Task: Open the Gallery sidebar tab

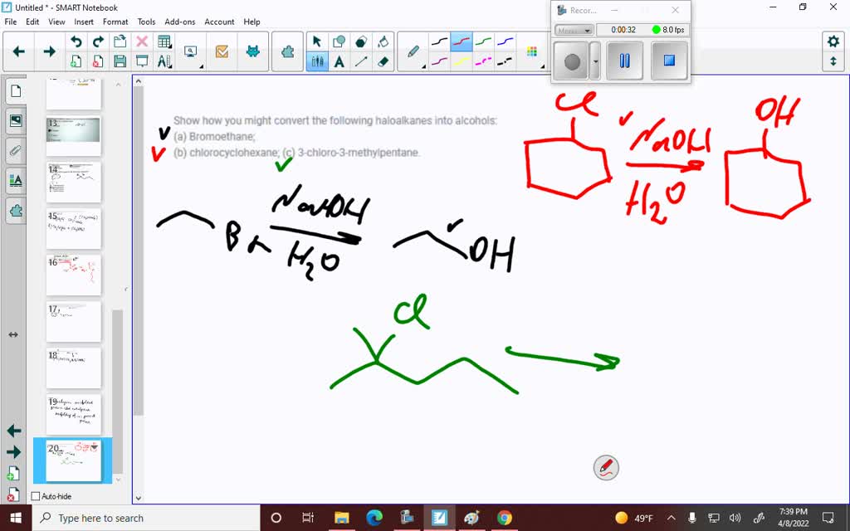Action: [15, 120]
